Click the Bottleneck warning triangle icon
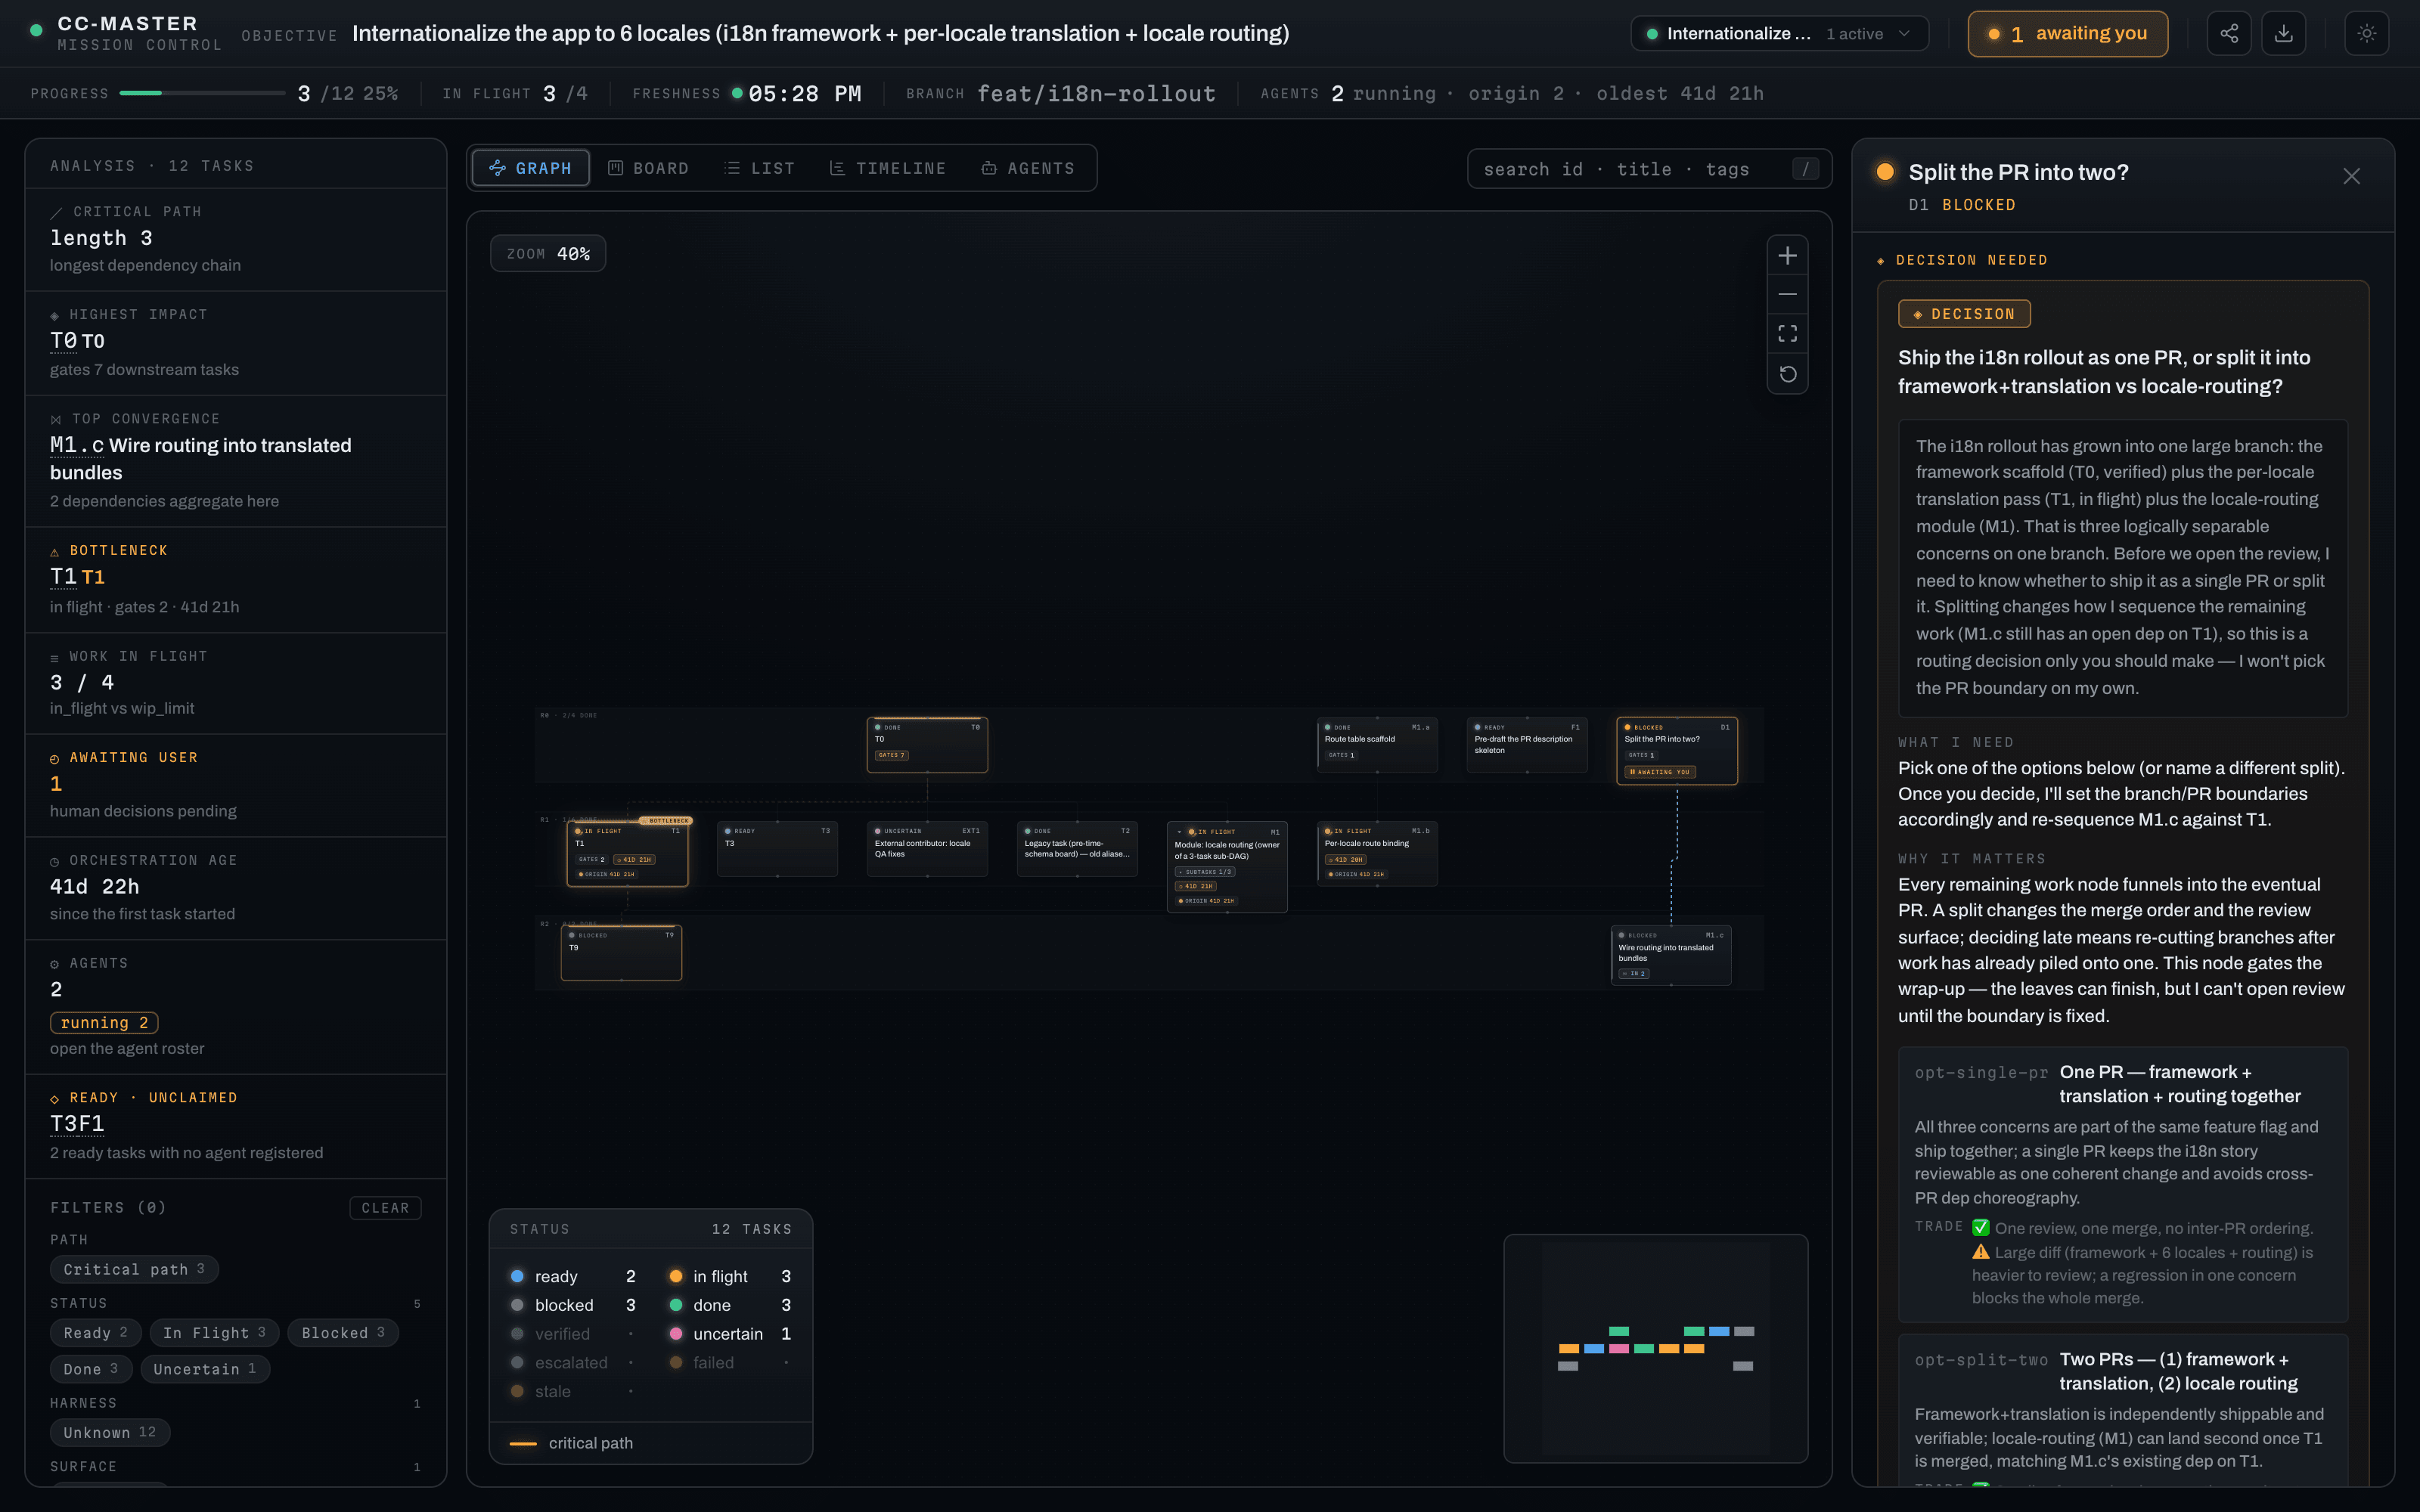 point(55,552)
